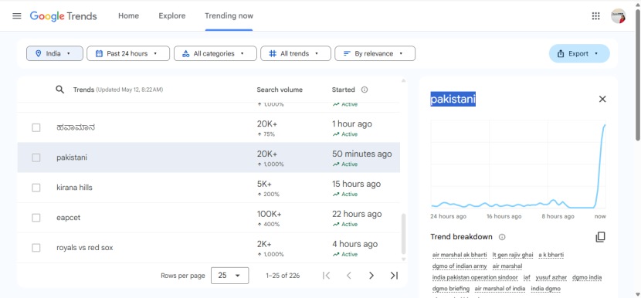The image size is (641, 298).
Task: Open the dgmo india query
Action: [x=587, y=278]
